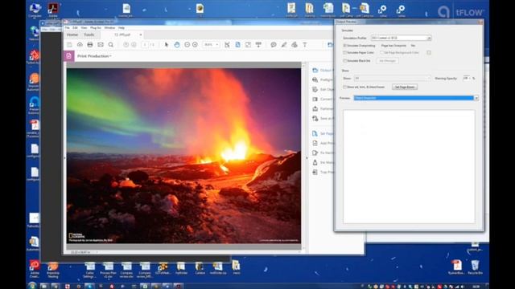The height and width of the screenshot is (289, 515).
Task: Click the zoom out minus icon
Action: point(187,45)
